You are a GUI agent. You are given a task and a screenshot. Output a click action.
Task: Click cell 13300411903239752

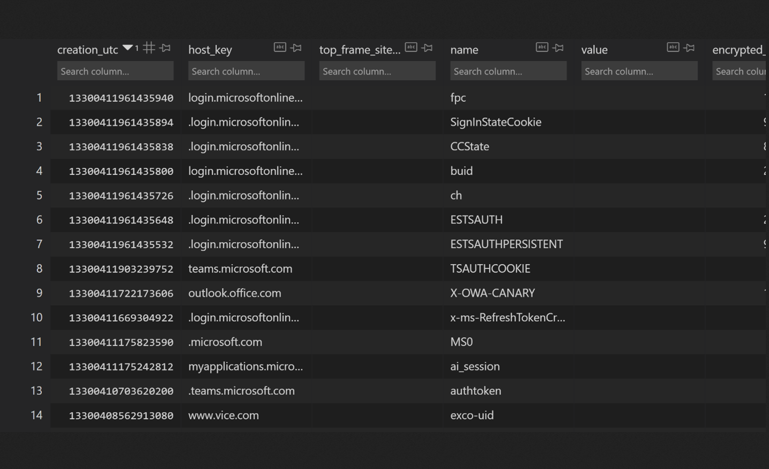click(x=121, y=269)
